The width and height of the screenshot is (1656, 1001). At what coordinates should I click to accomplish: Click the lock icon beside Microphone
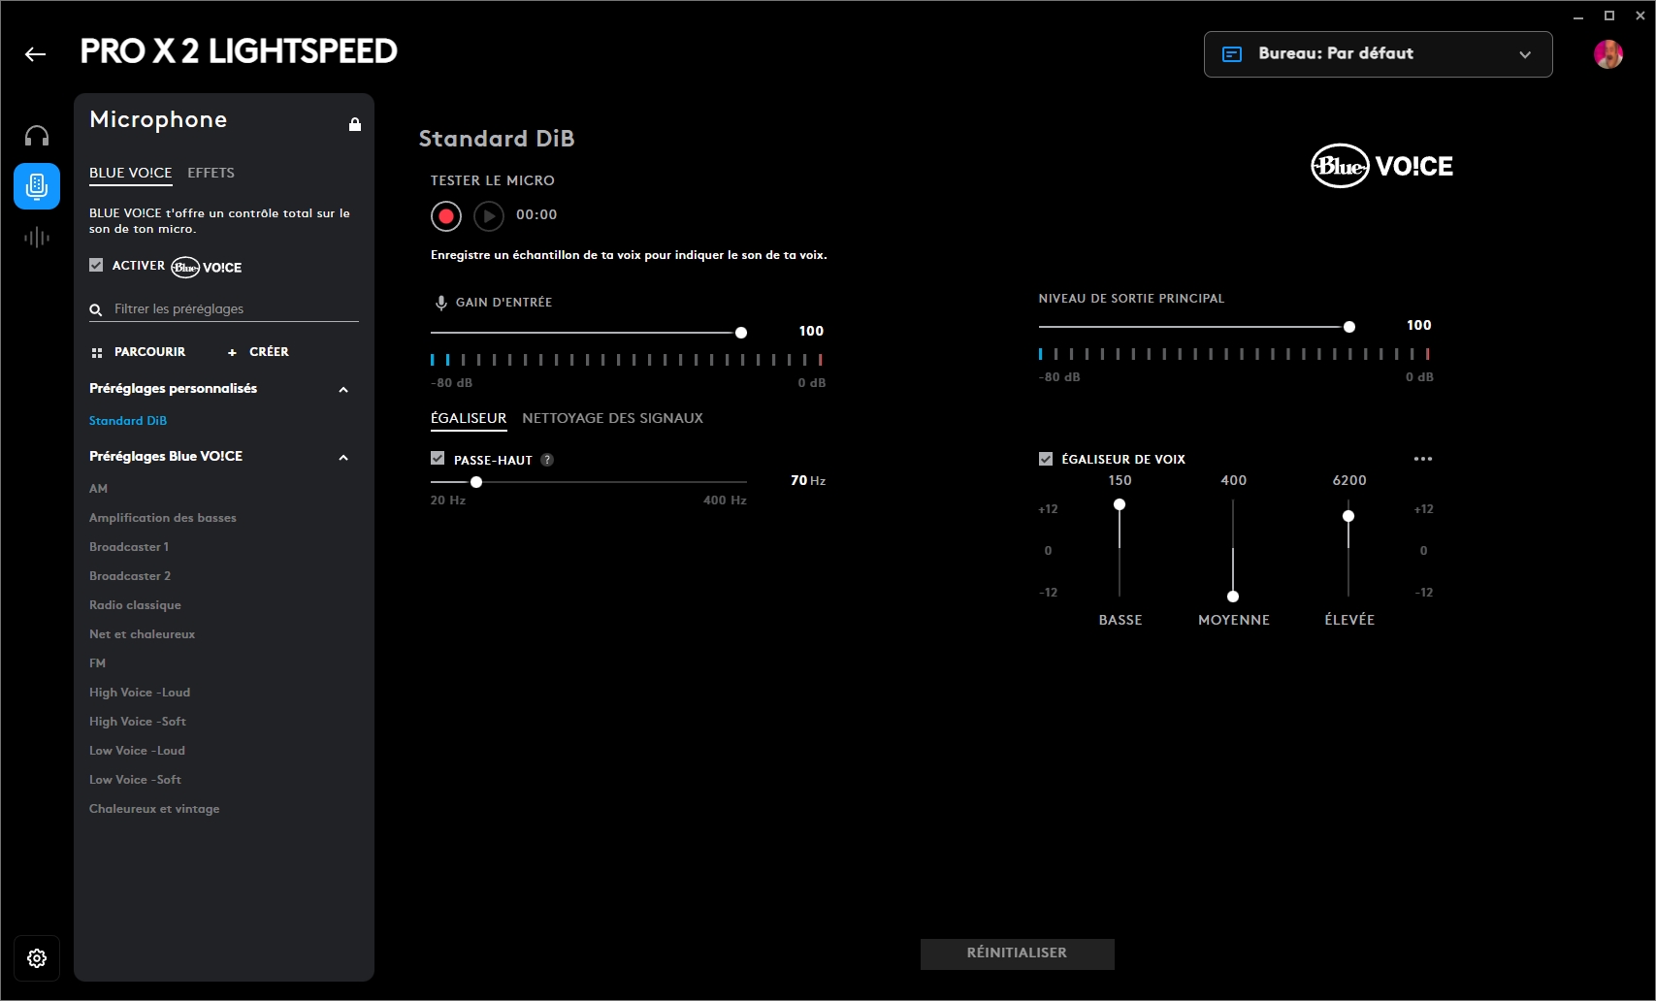355,124
